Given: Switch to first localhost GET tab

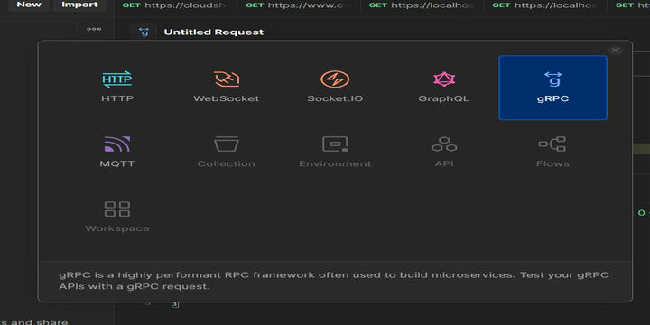Looking at the screenshot, I should coord(422,5).
